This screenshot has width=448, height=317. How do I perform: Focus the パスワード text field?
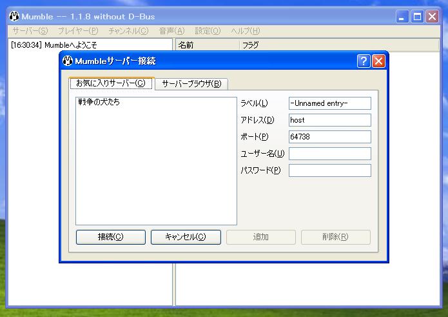pos(329,170)
